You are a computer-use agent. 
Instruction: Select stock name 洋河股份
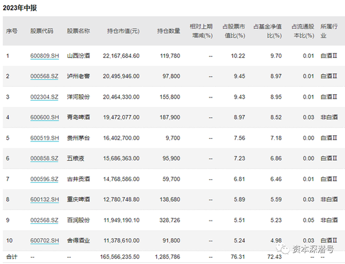coord(78,97)
